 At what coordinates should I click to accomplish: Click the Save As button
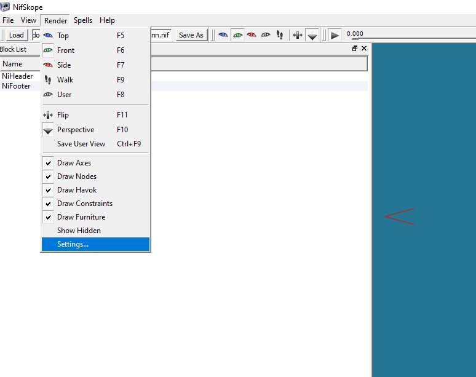pyautogui.click(x=191, y=35)
